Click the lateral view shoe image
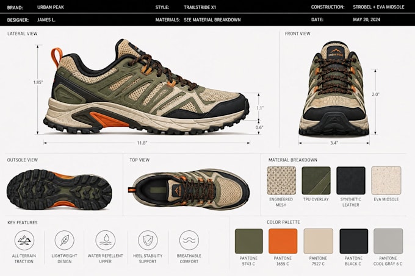Viewport: 415px width, 276px height. pos(146,87)
